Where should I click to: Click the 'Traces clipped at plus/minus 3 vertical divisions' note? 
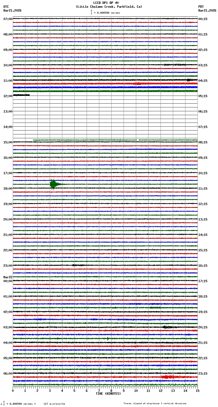(x=155, y=403)
